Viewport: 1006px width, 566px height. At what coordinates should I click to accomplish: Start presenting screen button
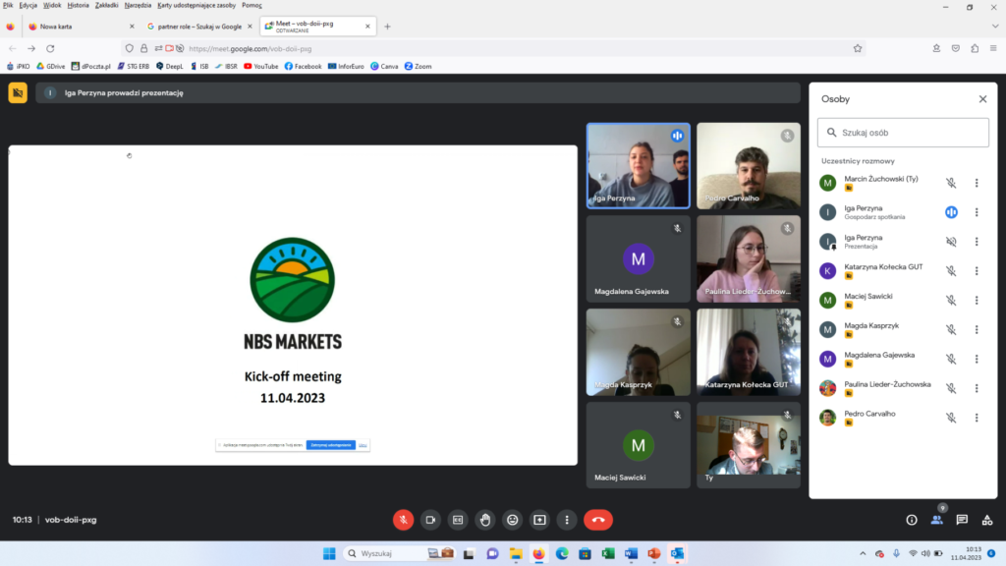(539, 520)
